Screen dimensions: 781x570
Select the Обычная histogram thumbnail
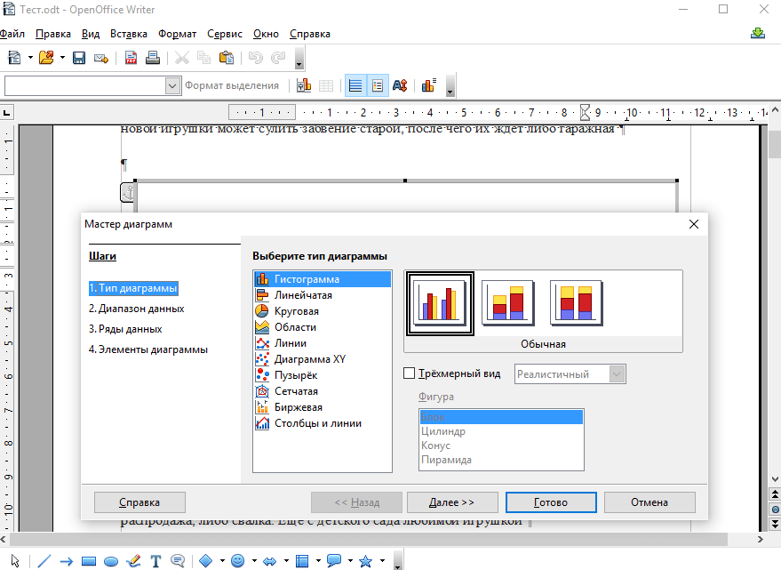pyautogui.click(x=440, y=303)
